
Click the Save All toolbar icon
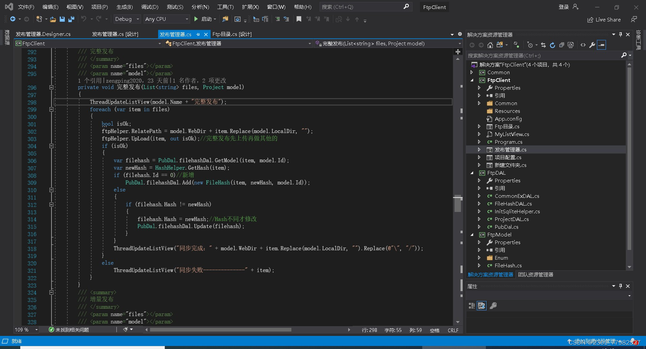tap(71, 19)
